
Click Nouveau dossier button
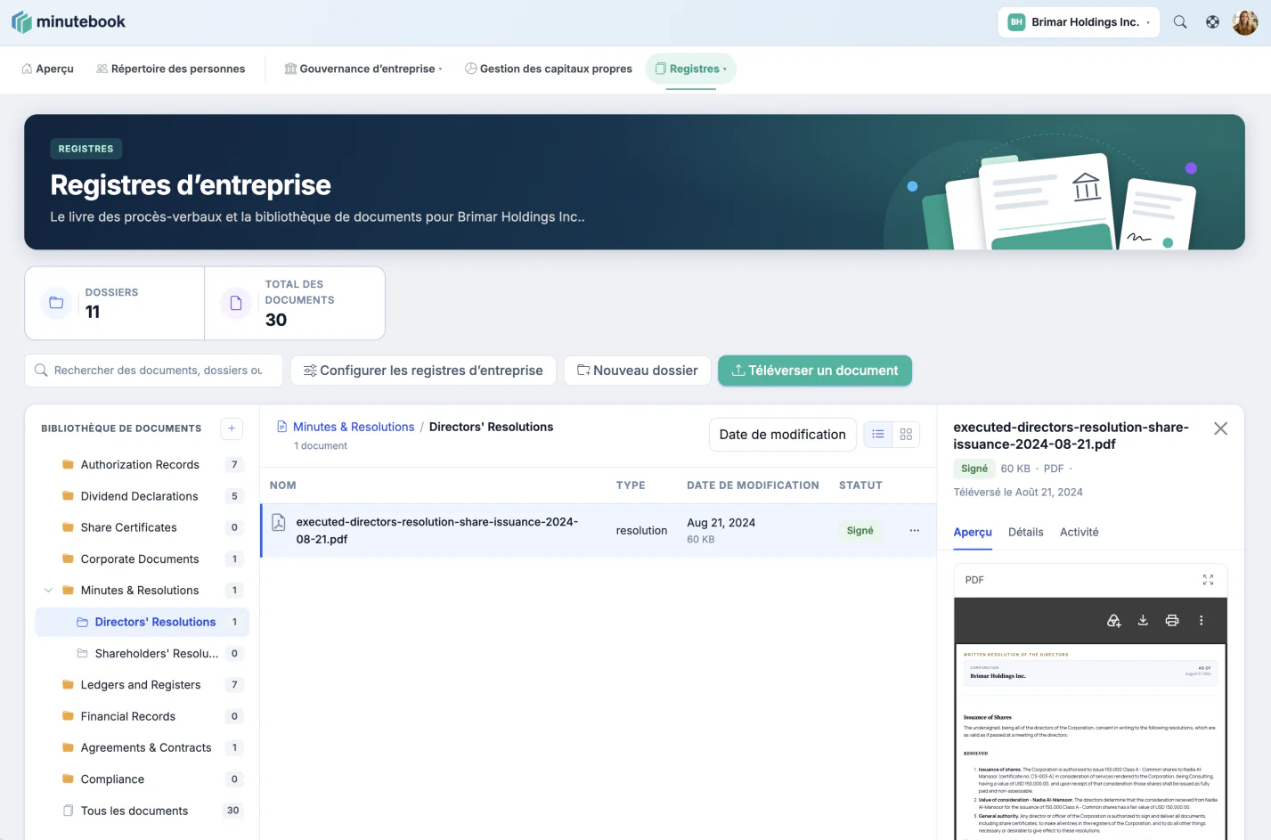638,371
